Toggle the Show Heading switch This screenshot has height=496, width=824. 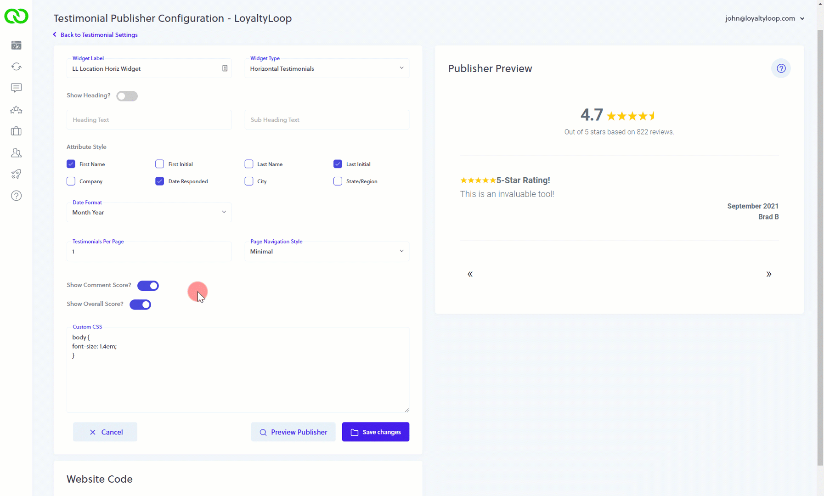coord(127,96)
